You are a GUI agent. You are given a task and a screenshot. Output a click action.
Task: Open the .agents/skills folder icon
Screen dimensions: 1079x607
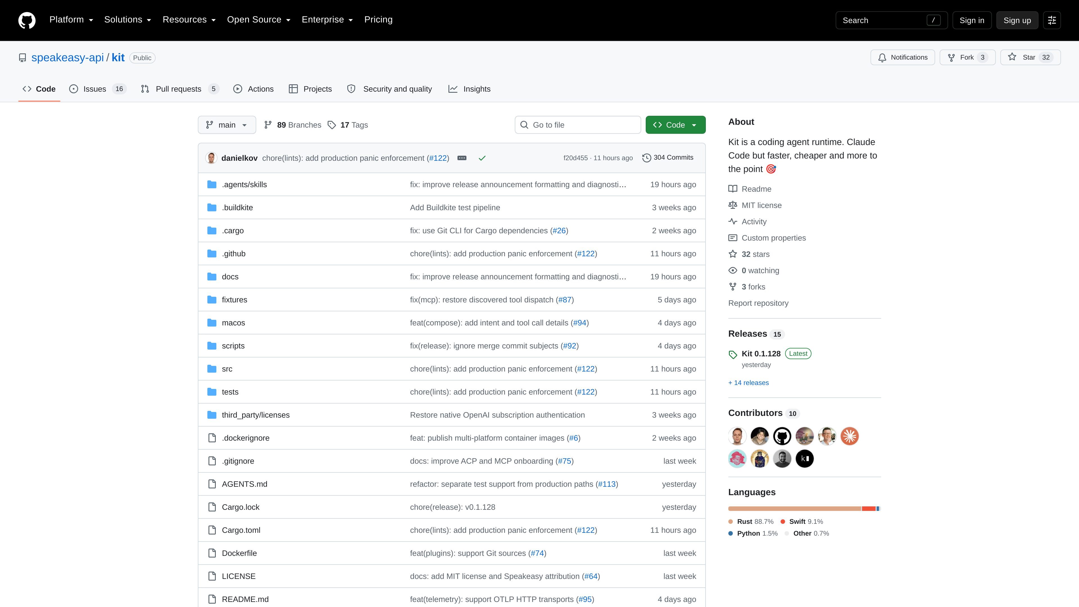pos(212,184)
